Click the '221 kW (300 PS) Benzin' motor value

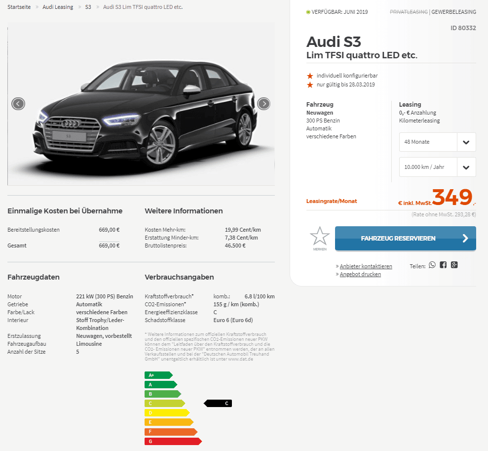(x=105, y=296)
